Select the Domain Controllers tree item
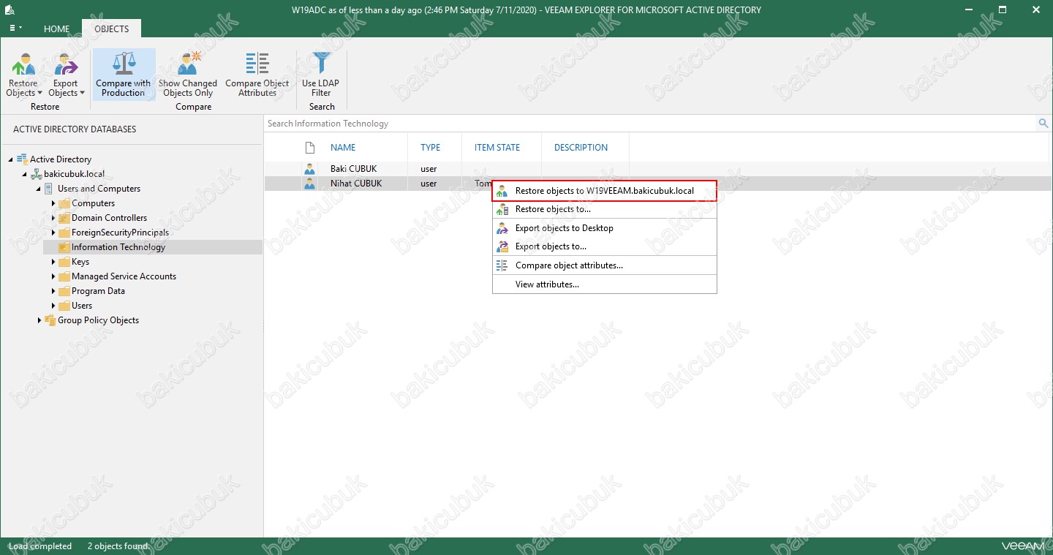Viewport: 1053px width, 555px height. tap(109, 218)
